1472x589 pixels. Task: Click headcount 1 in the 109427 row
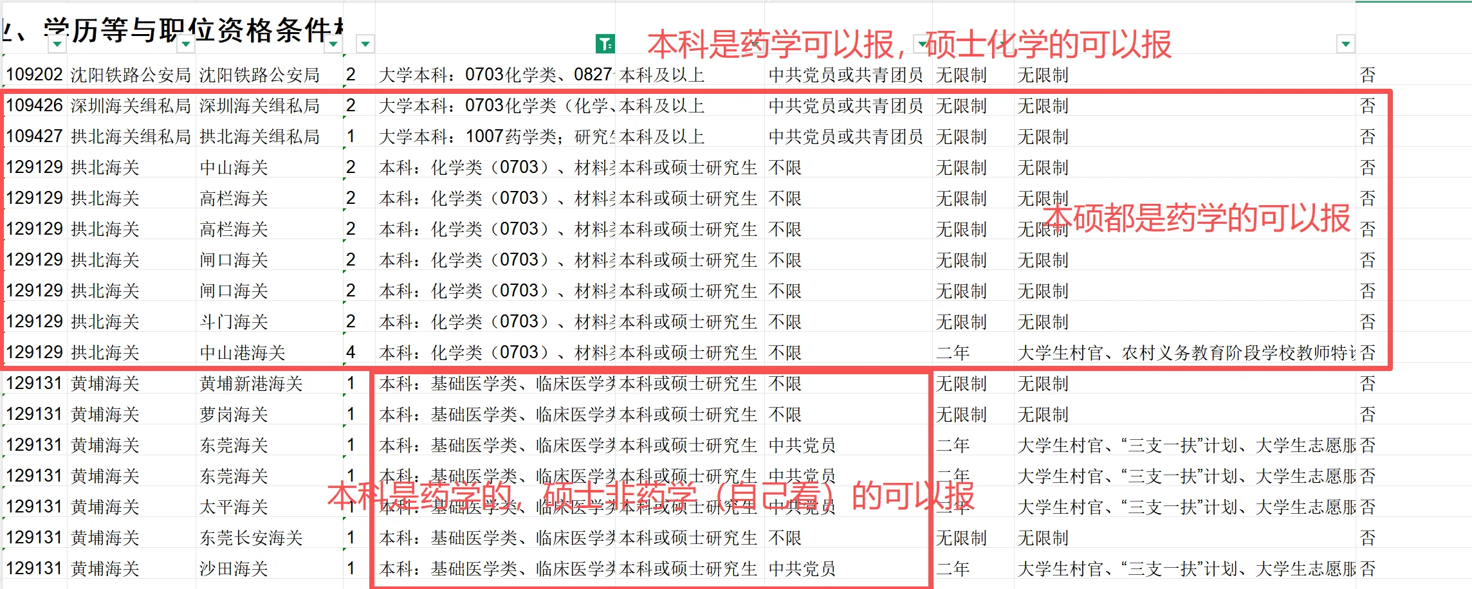tap(351, 136)
